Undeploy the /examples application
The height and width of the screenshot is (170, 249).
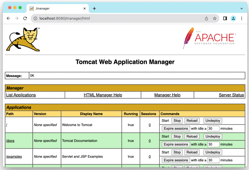click(213, 152)
